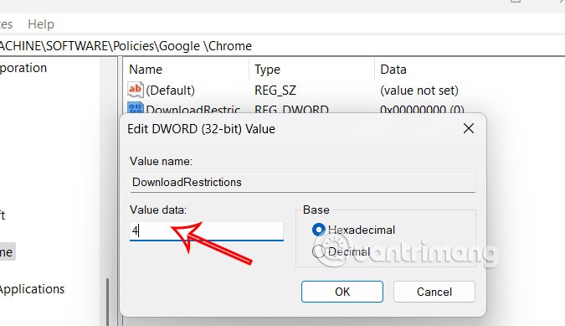Image resolution: width=565 pixels, height=326 pixels.
Task: Cancel the Edit DWORD dialog
Action: (x=434, y=292)
